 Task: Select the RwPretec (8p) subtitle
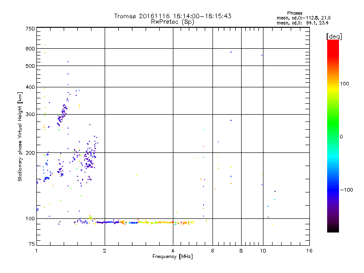tap(173, 21)
